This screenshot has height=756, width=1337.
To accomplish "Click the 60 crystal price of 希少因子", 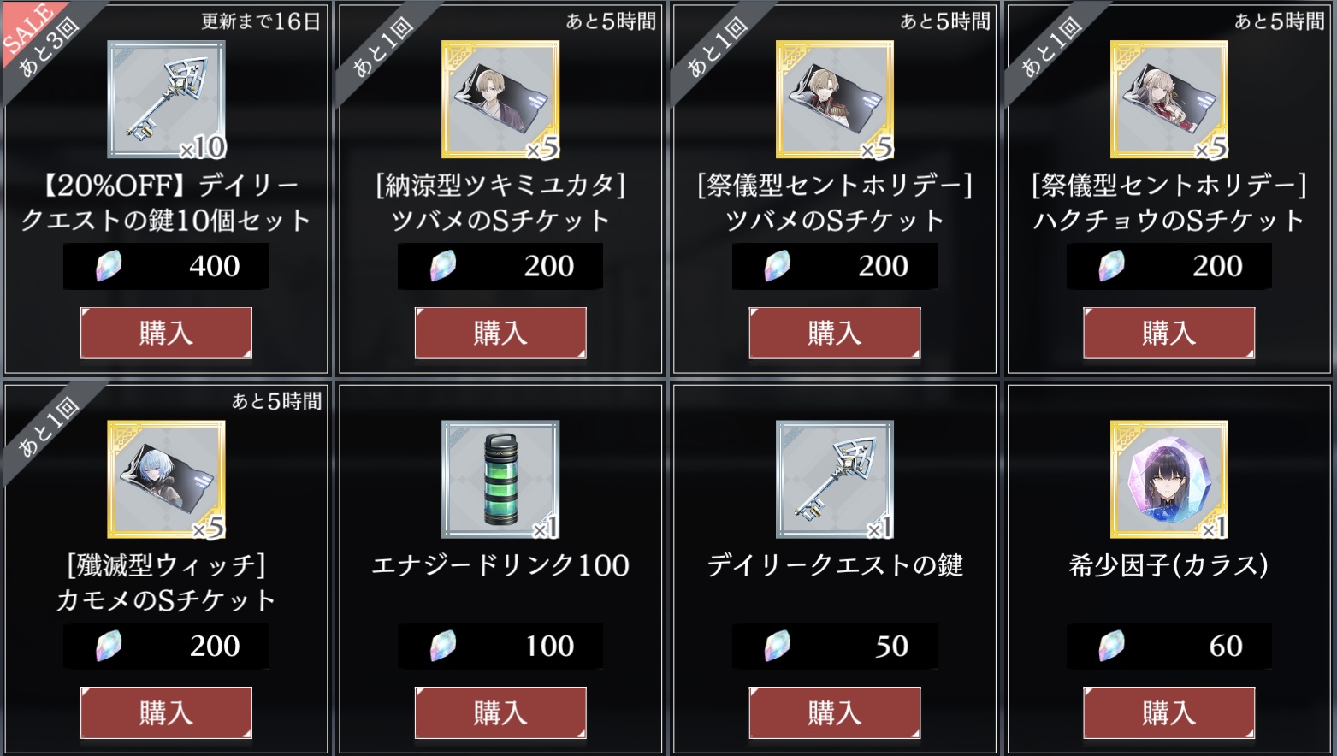I will pyautogui.click(x=1169, y=646).
